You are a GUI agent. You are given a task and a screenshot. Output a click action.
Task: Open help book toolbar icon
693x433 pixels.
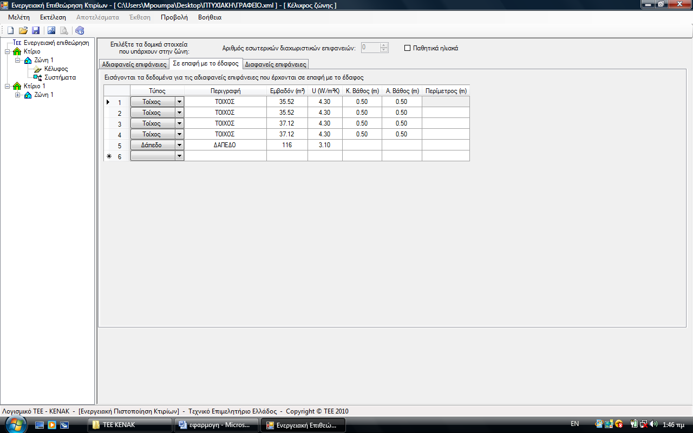tap(80, 30)
